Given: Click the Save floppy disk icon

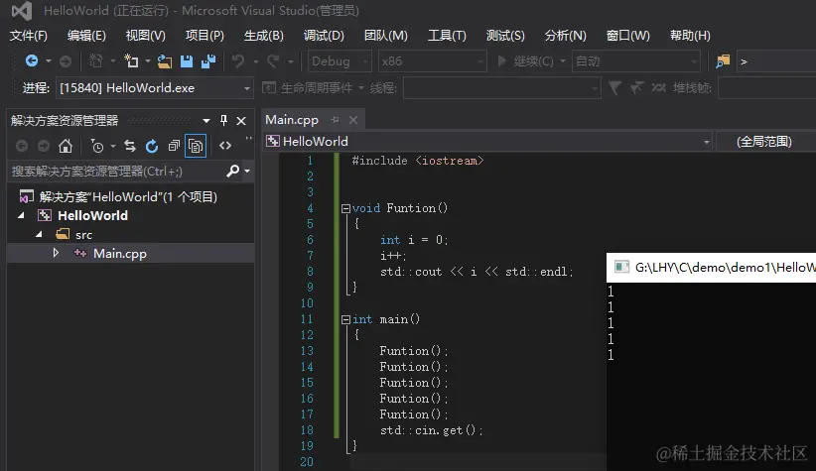Looking at the screenshot, I should click(187, 61).
